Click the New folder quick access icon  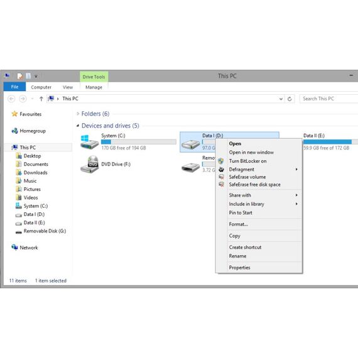pyautogui.click(x=28, y=76)
